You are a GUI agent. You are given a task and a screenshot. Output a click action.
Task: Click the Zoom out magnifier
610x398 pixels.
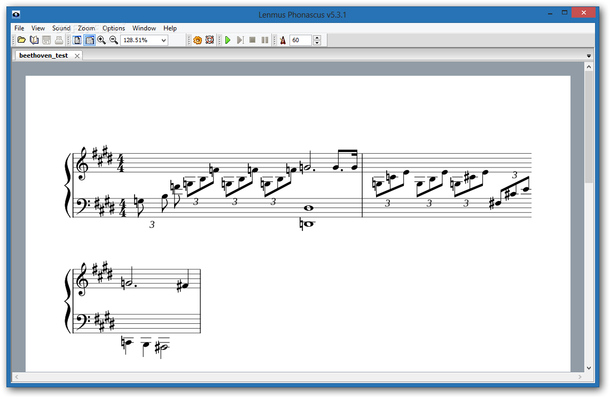[114, 40]
